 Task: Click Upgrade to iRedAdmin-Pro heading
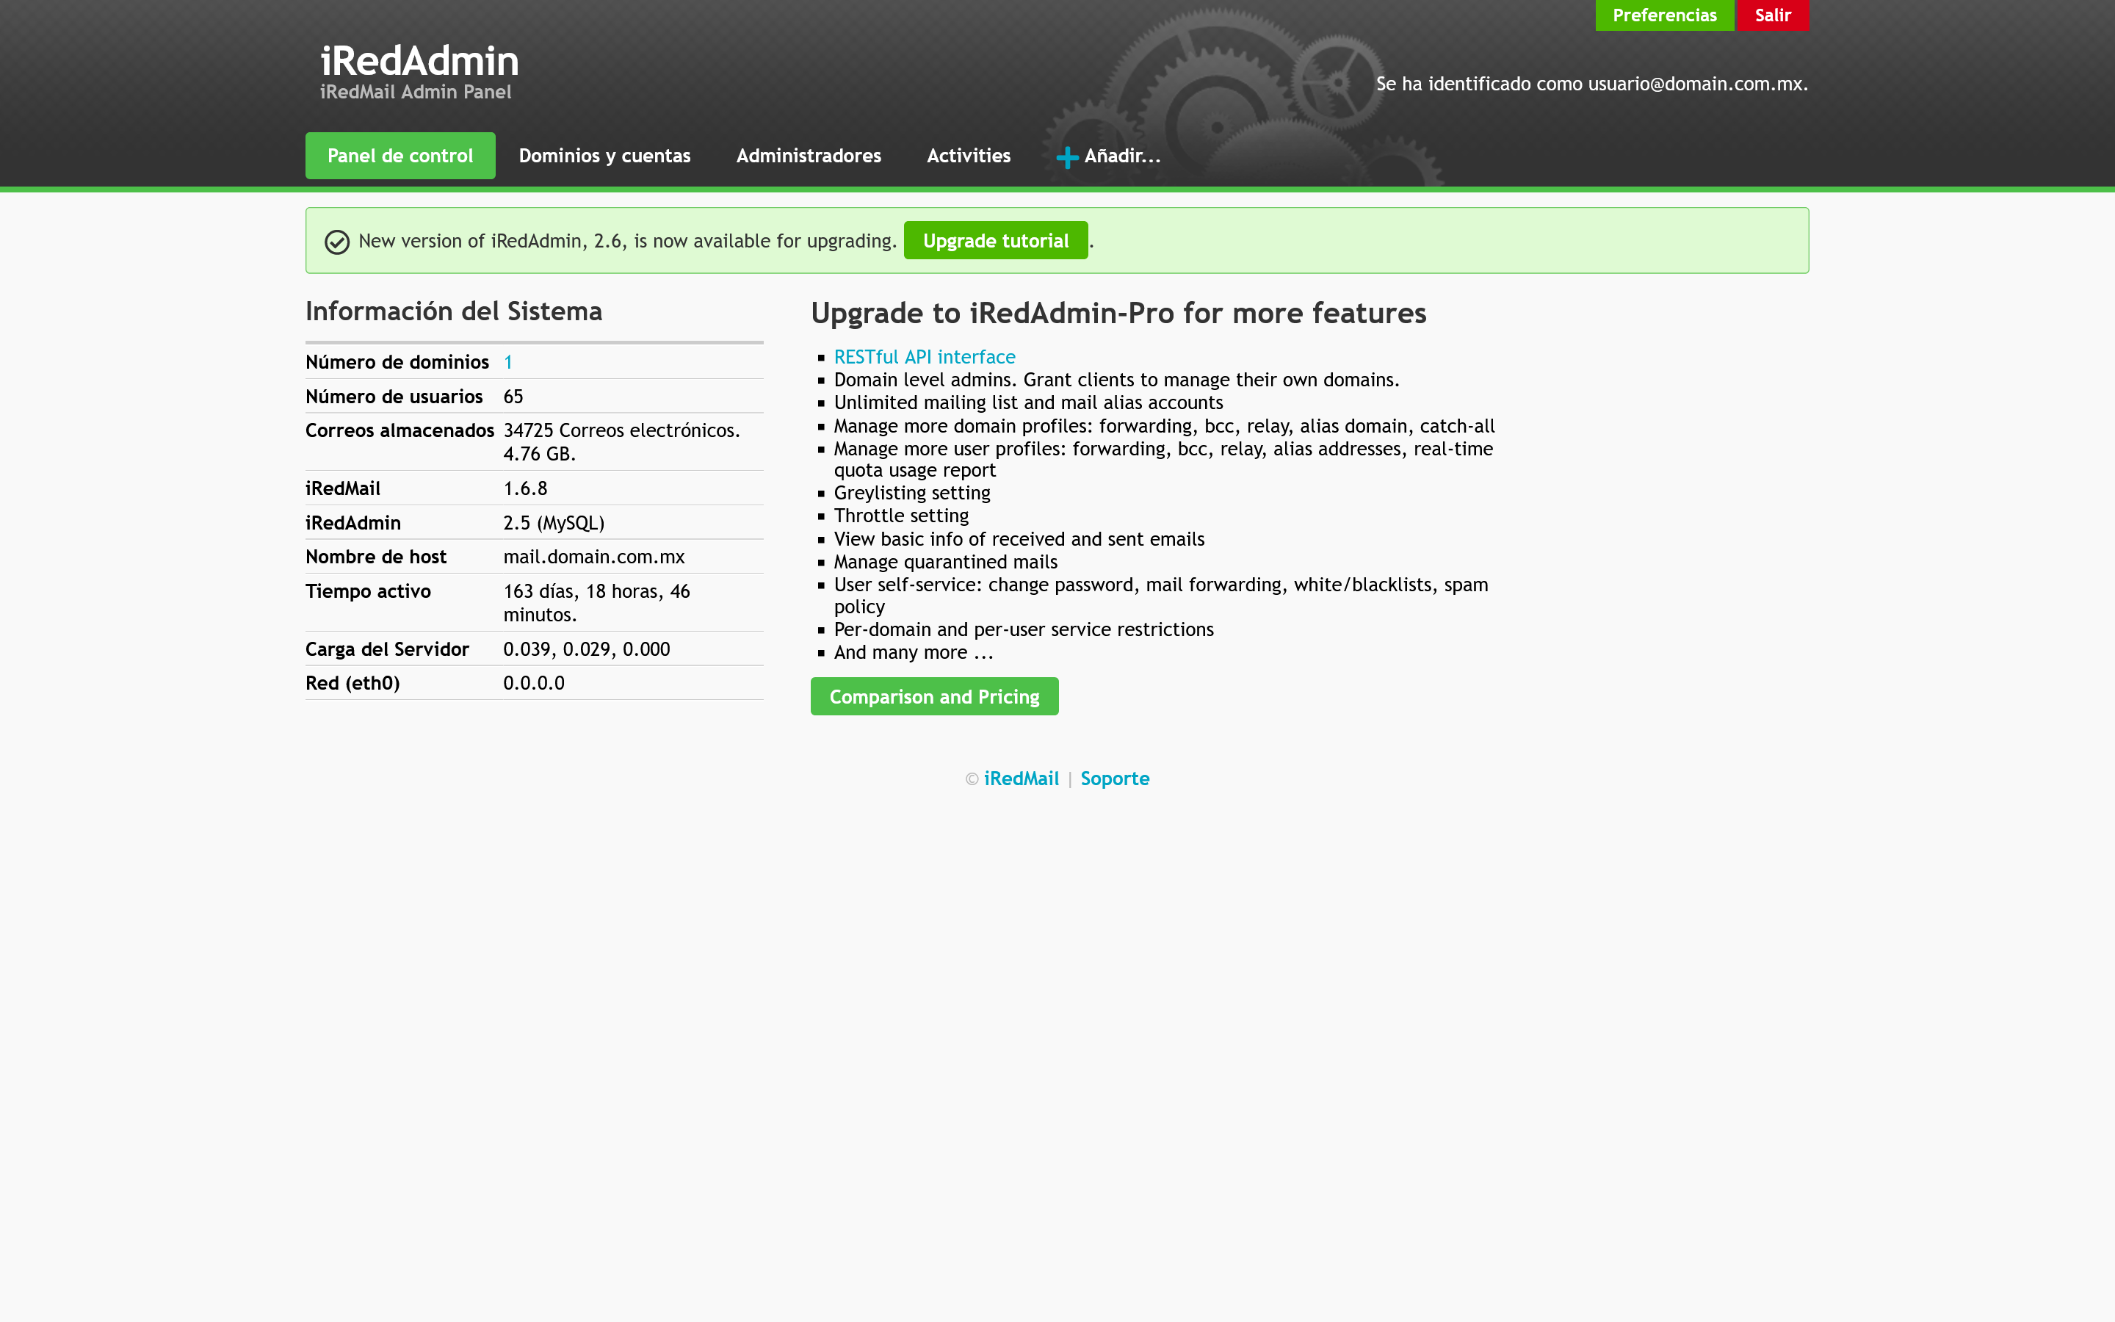(x=1118, y=313)
